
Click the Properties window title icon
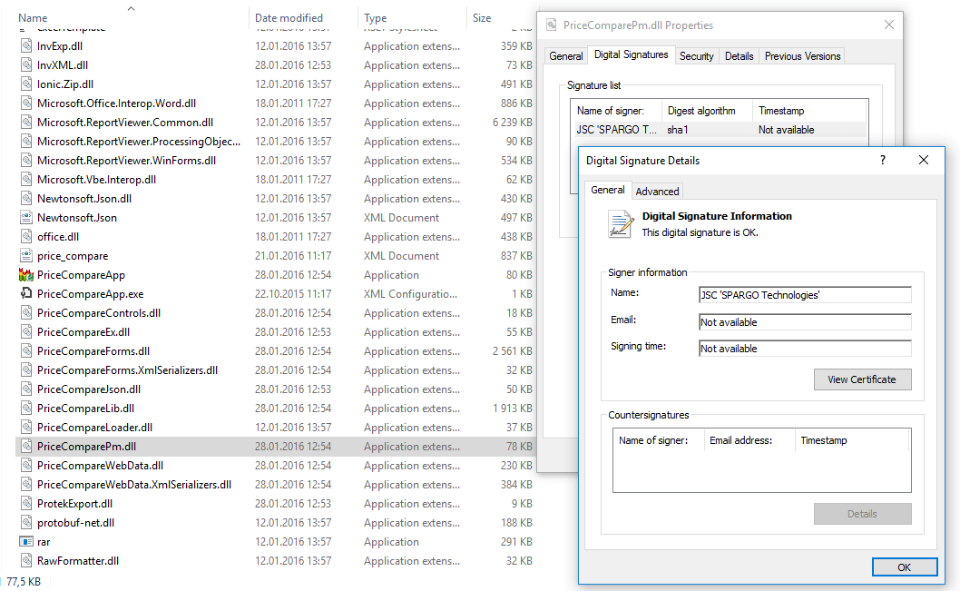[x=552, y=25]
